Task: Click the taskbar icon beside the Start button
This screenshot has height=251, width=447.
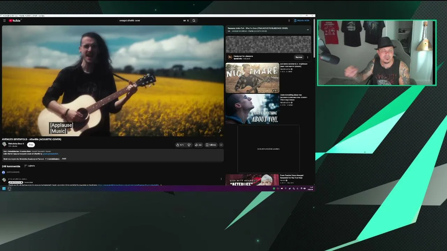Action: [x=9, y=189]
